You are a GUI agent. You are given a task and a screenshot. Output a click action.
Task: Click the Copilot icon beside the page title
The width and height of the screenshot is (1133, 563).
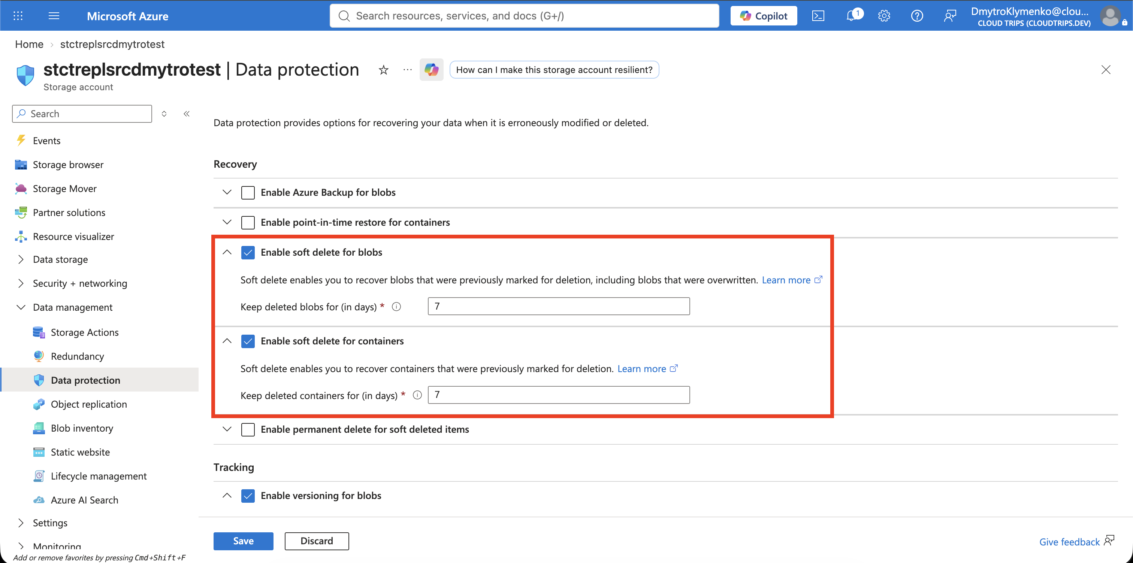pyautogui.click(x=432, y=70)
